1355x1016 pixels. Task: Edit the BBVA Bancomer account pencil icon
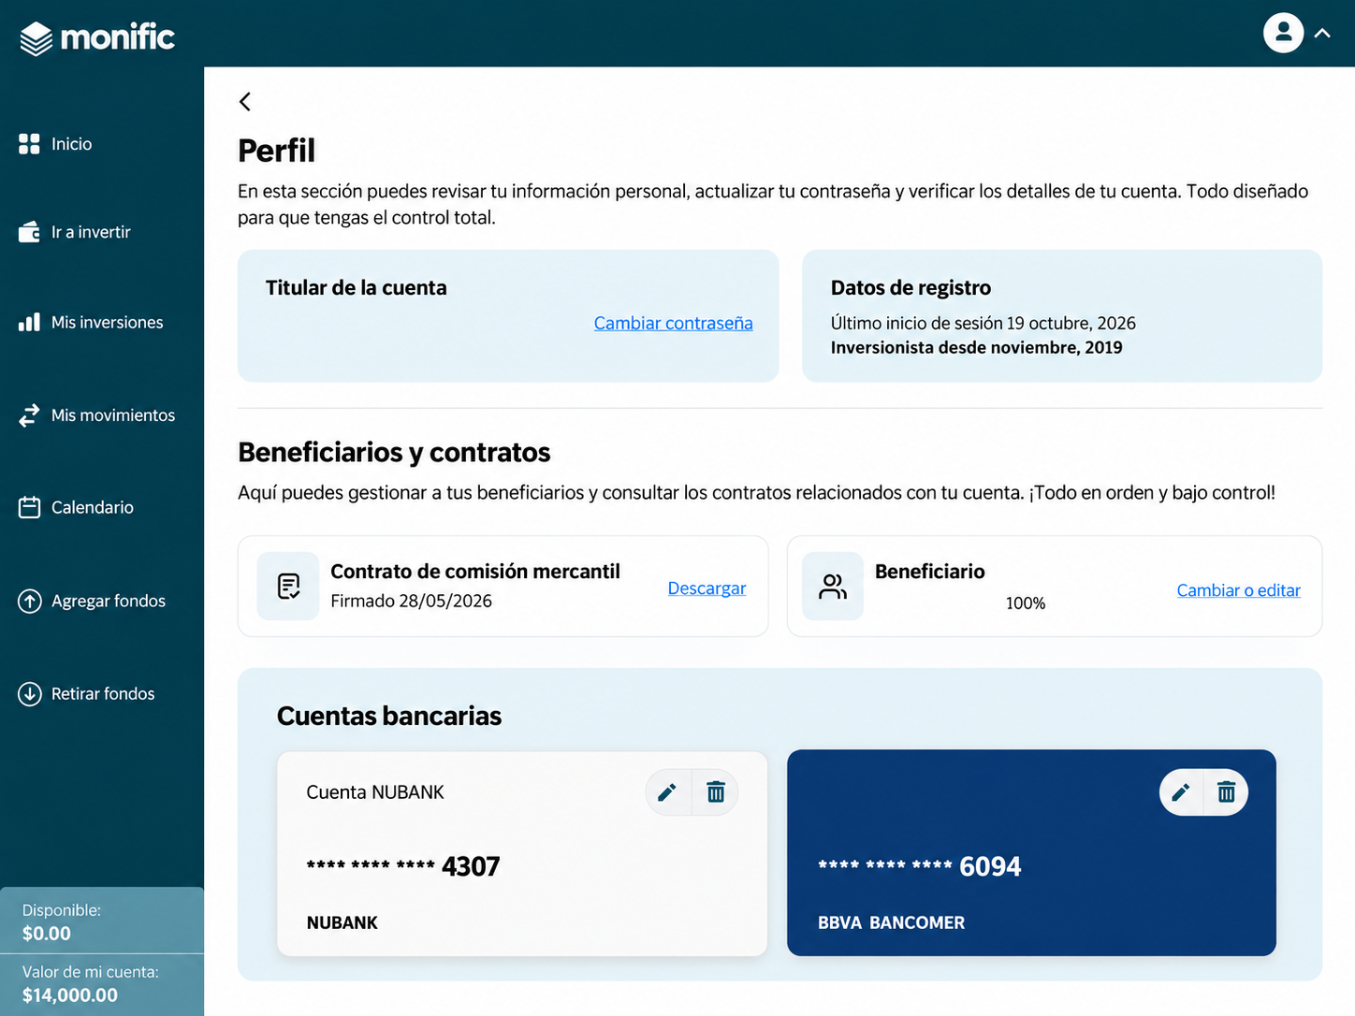[1181, 792]
